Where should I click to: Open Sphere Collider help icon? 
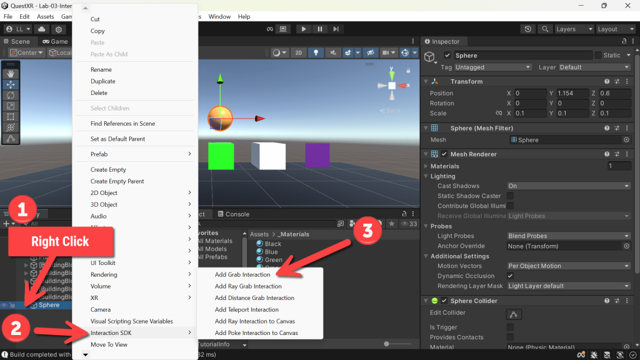pyautogui.click(x=607, y=301)
